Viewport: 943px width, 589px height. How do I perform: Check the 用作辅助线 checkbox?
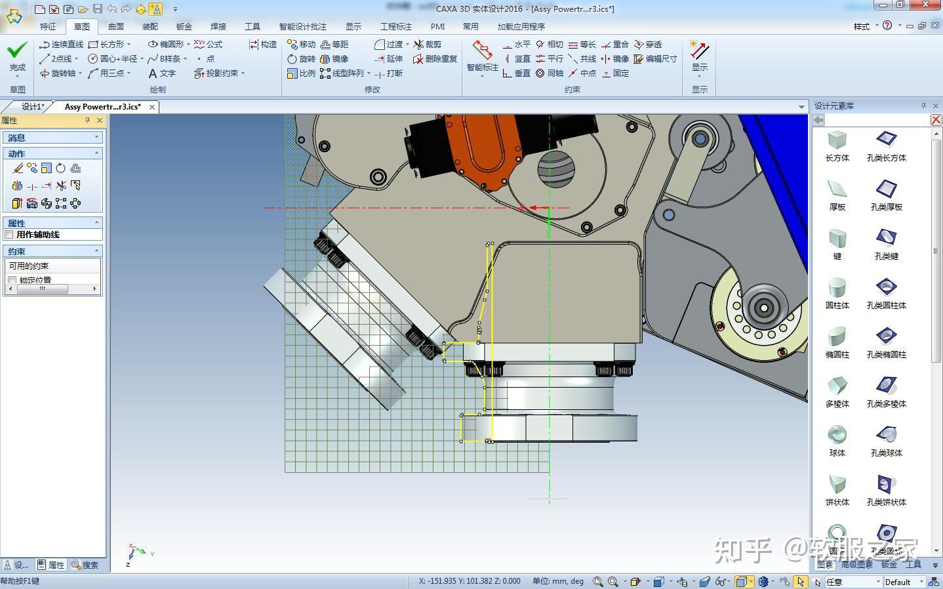coord(9,235)
